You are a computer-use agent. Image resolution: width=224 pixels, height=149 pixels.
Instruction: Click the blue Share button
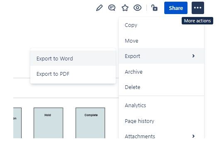(x=176, y=8)
